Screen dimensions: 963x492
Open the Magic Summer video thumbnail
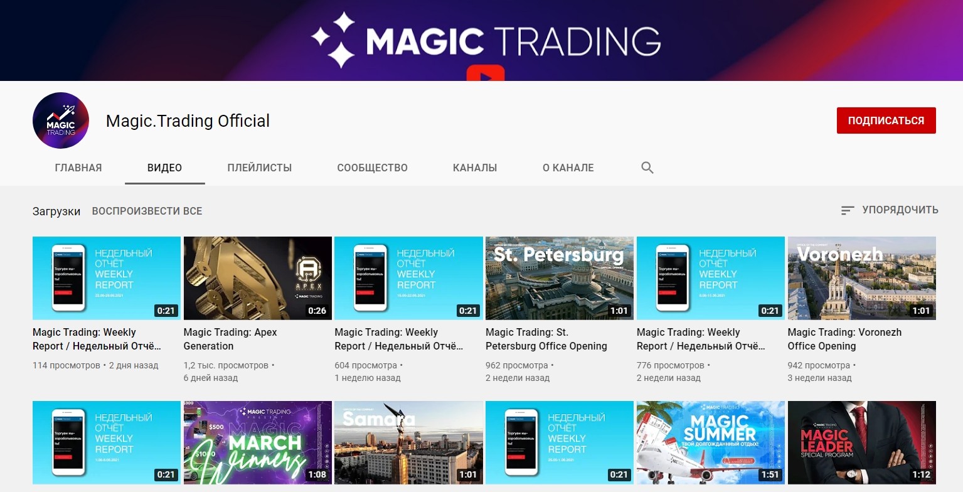711,442
